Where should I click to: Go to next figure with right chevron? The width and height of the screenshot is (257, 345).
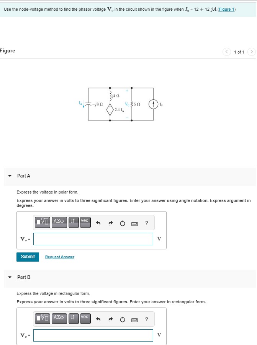pyautogui.click(x=252, y=51)
